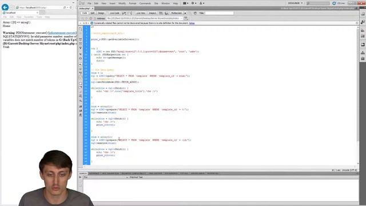The height and width of the screenshot is (206, 366).
Task: Toggle Live View
Action: 141,13
